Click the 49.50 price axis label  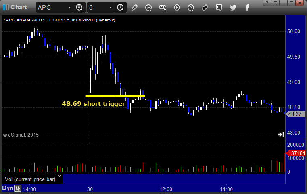point(294,57)
